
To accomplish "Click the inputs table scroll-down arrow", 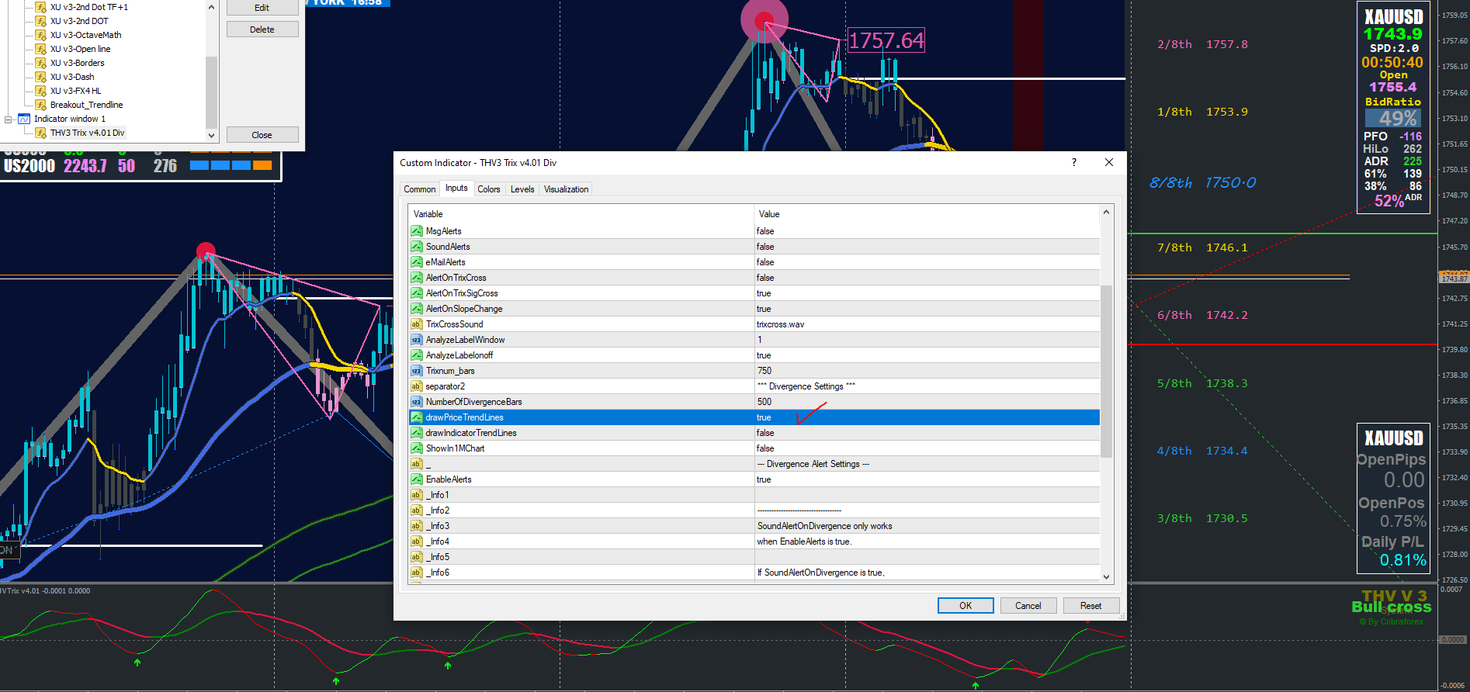I will pyautogui.click(x=1106, y=576).
